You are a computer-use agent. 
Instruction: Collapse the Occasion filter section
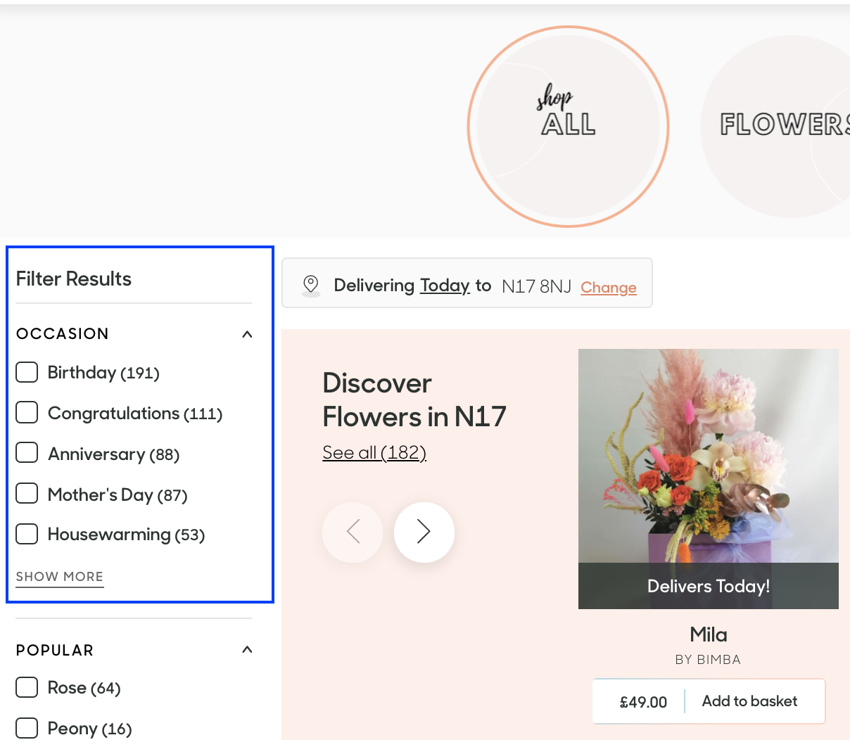(247, 334)
